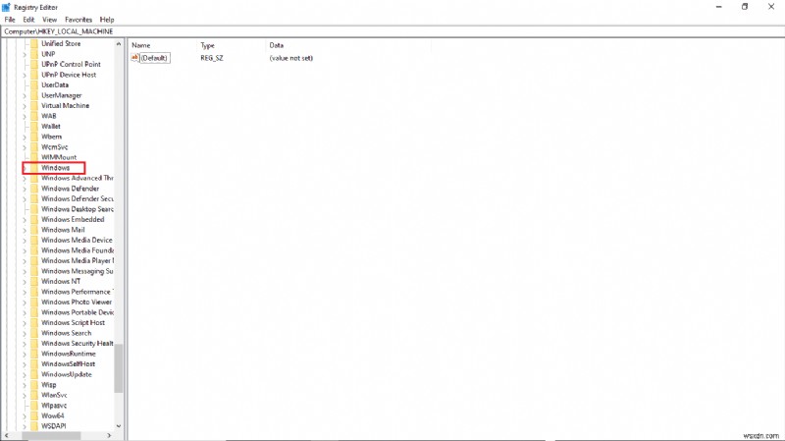785x441 pixels.
Task: Click the (value not set) data cell
Action: click(x=290, y=58)
